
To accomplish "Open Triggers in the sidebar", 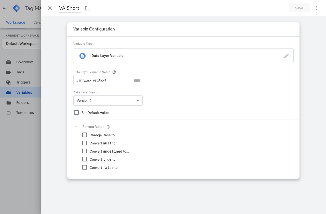I will (20, 82).
